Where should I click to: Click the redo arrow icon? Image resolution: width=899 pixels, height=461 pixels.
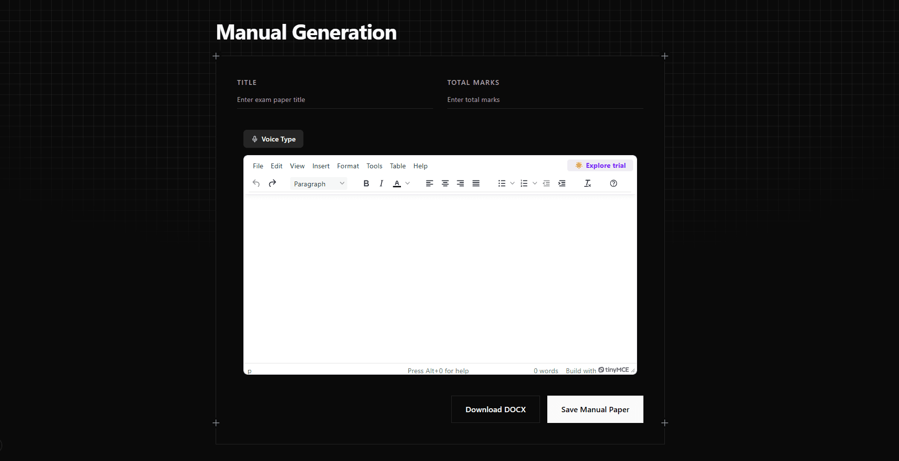click(273, 183)
